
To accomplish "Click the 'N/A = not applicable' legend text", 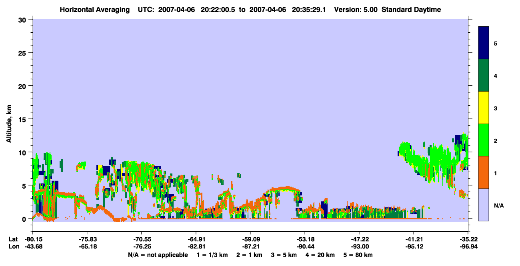I will [x=158, y=255].
